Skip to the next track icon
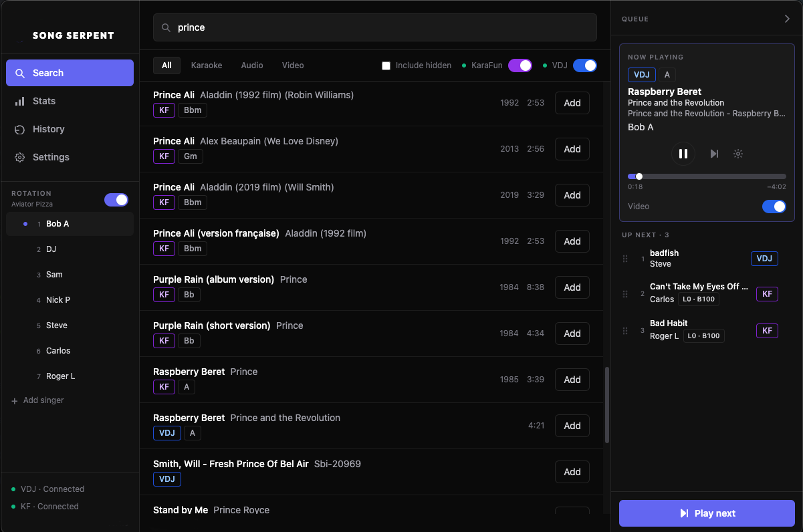The width and height of the screenshot is (803, 532). click(714, 154)
